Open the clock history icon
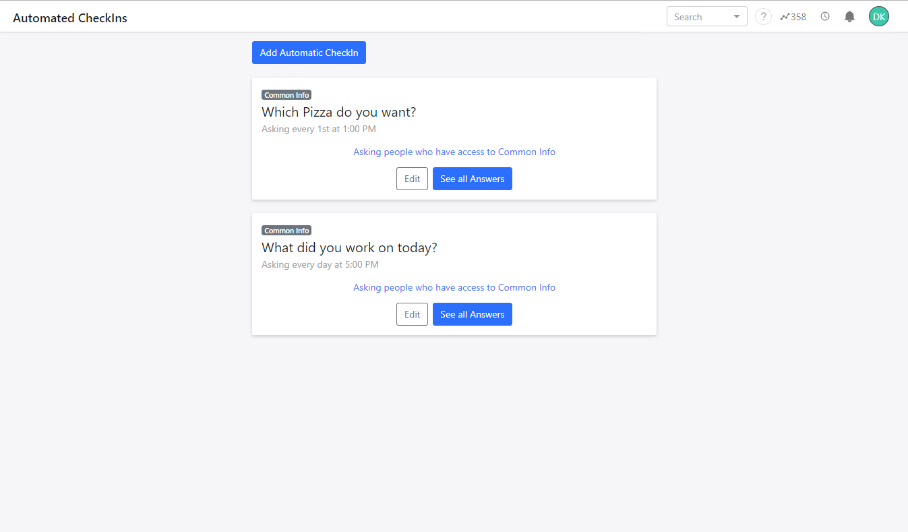Screen dimensions: 908x532 (x=825, y=17)
